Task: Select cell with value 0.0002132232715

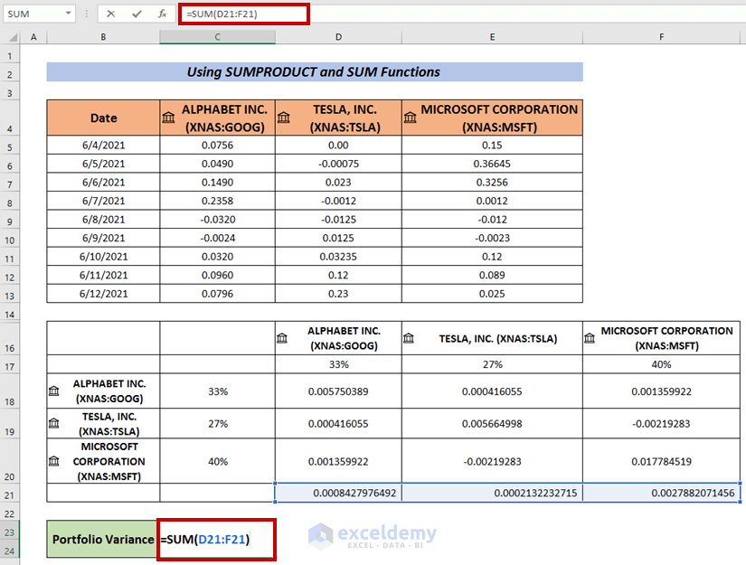Action: coord(492,493)
